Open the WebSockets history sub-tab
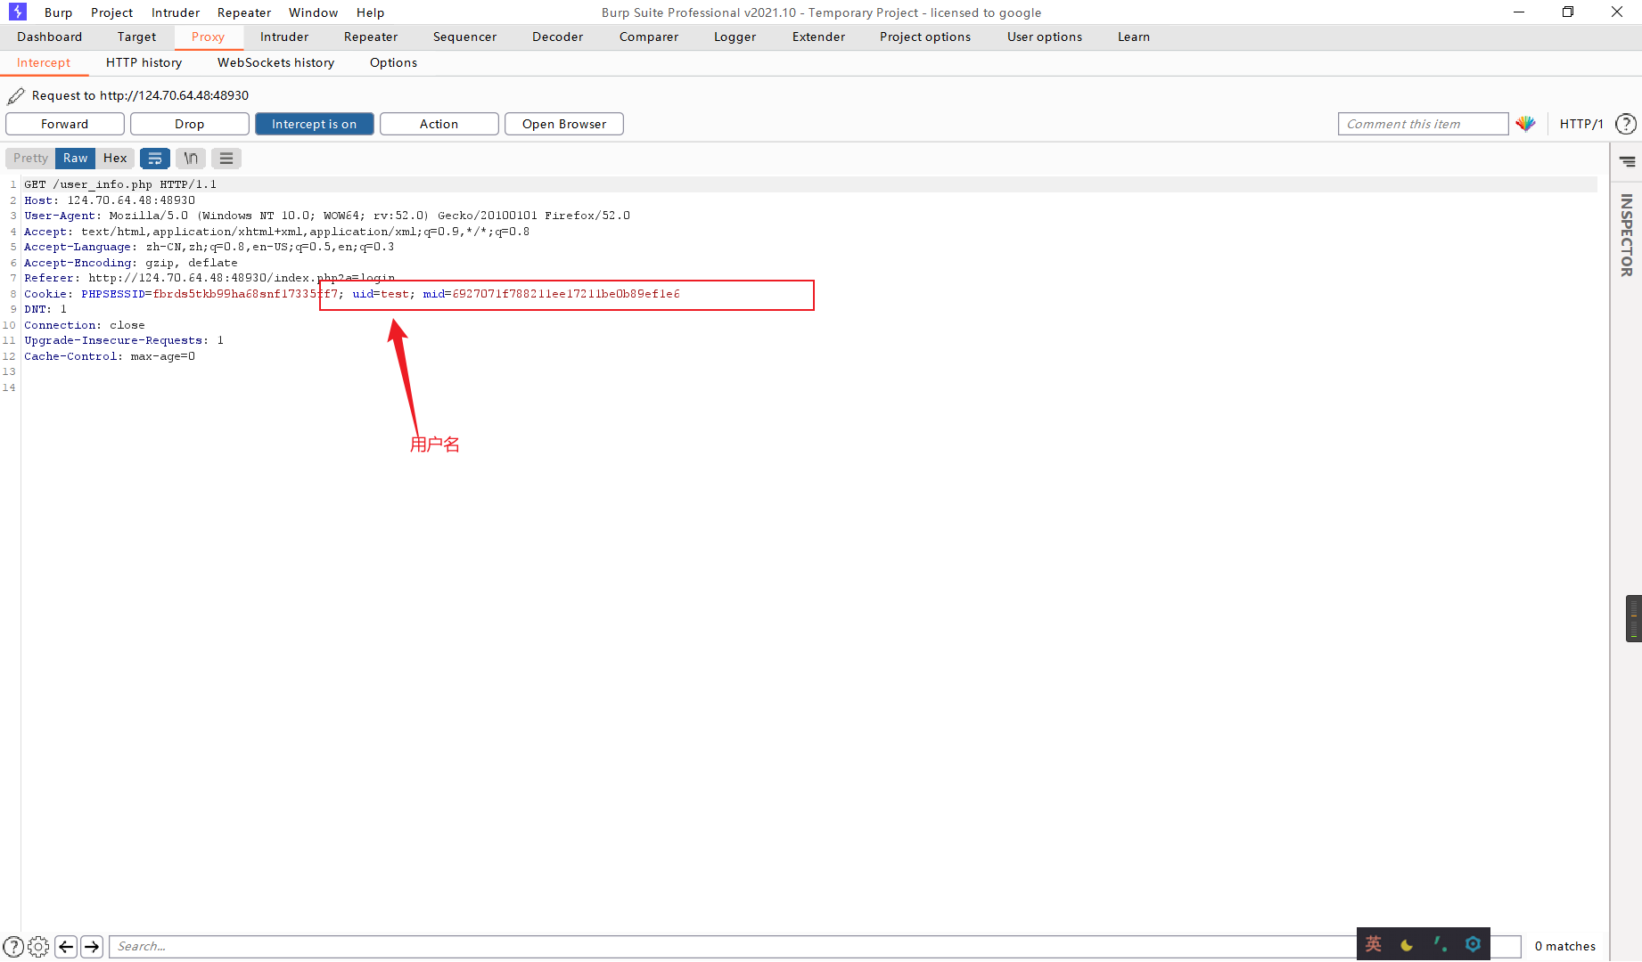The width and height of the screenshot is (1642, 962). click(x=276, y=62)
